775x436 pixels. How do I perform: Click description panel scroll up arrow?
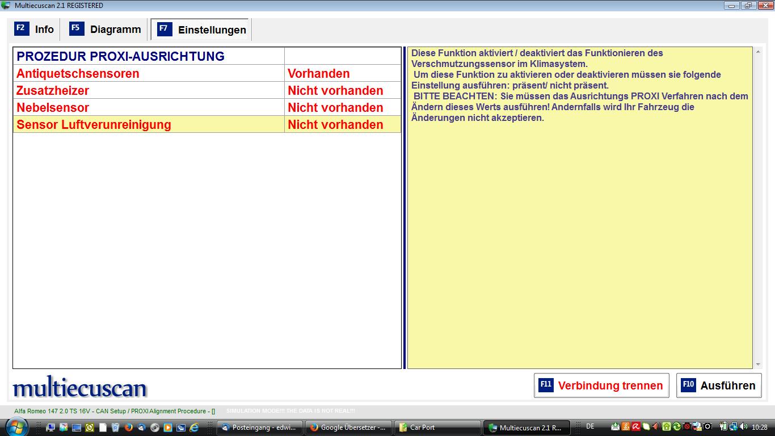coord(758,52)
